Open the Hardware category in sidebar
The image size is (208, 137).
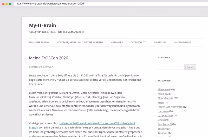tap(163, 111)
